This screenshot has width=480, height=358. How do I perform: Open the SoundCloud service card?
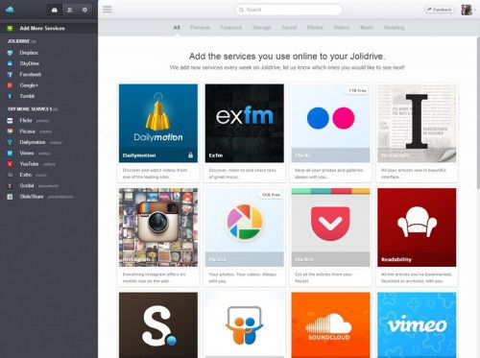click(x=330, y=325)
